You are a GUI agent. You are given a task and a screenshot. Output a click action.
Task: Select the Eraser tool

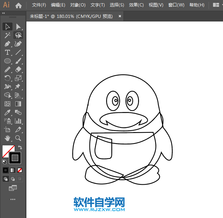[x=18, y=69]
